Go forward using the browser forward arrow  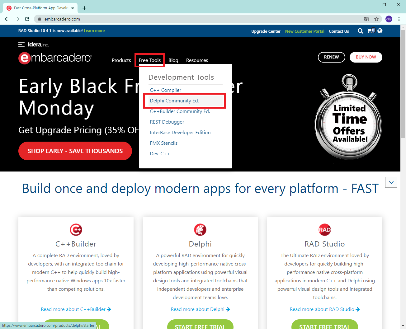[x=17, y=19]
